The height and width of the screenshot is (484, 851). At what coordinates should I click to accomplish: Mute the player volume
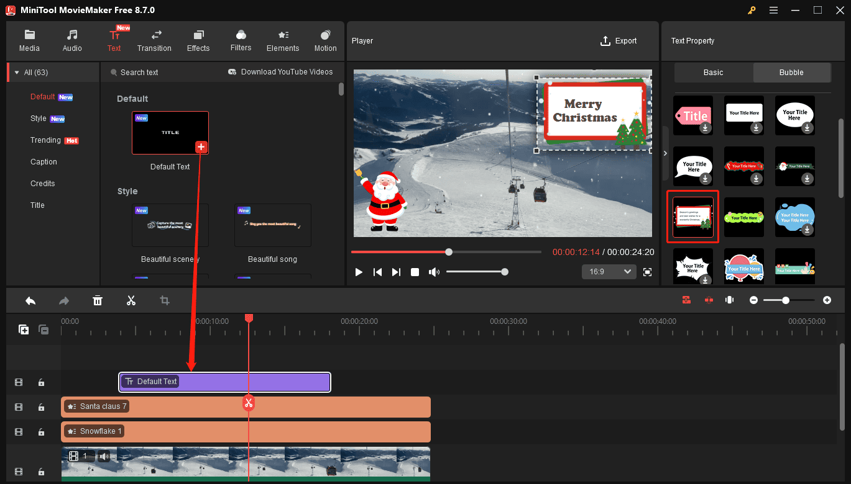tap(434, 272)
